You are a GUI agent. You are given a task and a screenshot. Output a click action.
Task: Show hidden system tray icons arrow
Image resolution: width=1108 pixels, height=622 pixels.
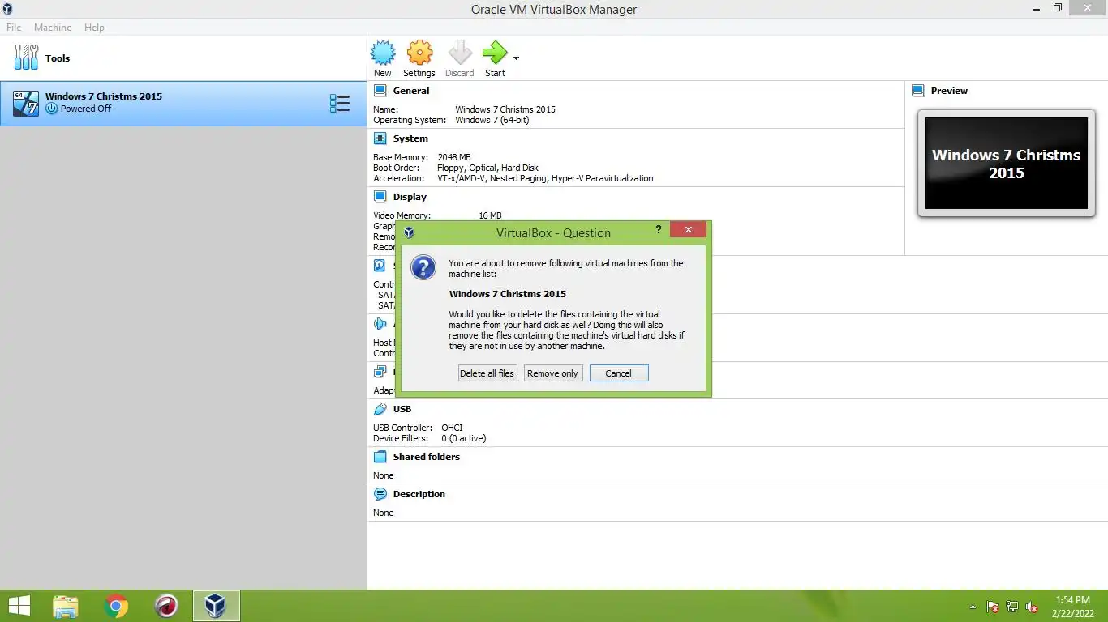click(973, 607)
